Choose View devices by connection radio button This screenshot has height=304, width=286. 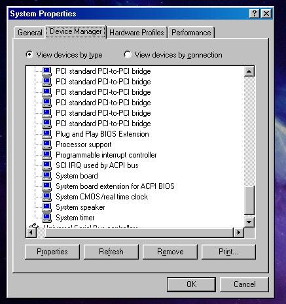(x=128, y=54)
